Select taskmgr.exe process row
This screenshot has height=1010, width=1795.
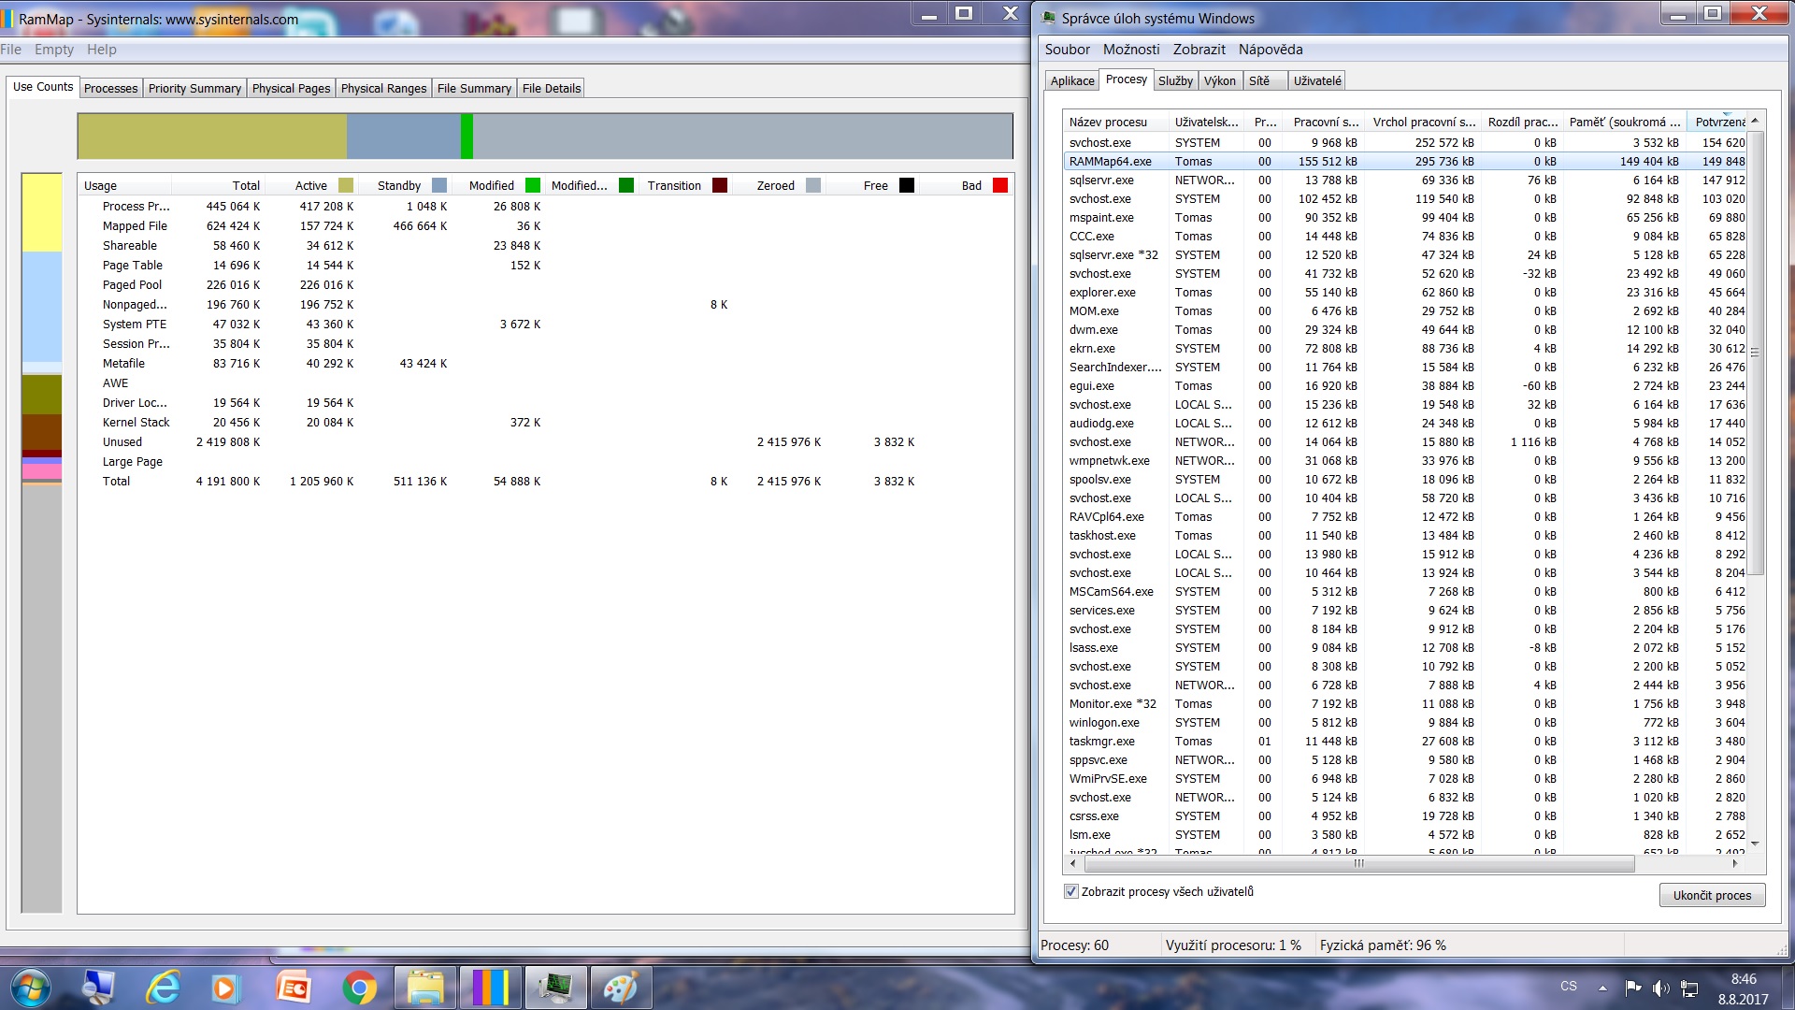pyautogui.click(x=1405, y=741)
